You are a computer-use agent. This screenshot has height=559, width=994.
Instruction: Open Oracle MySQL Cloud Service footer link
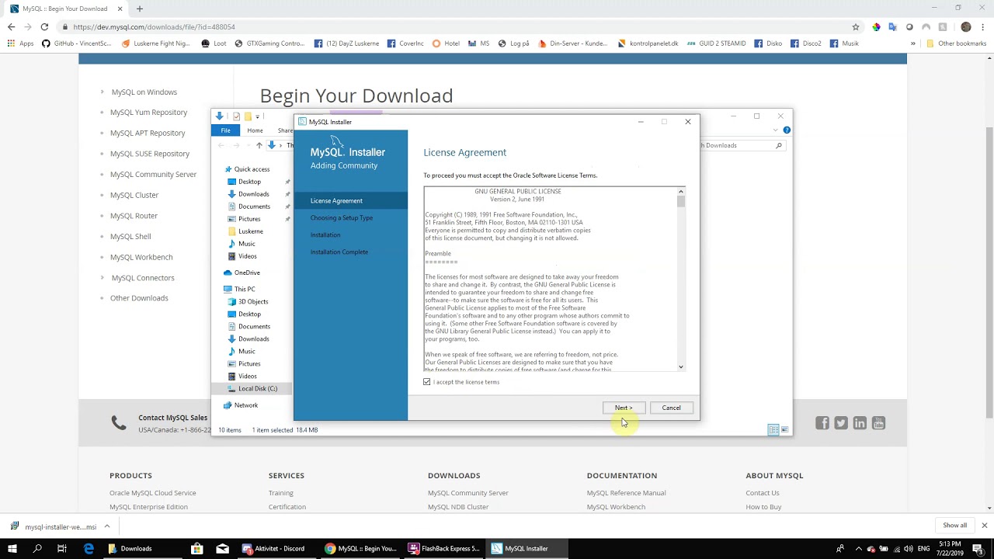coord(153,493)
